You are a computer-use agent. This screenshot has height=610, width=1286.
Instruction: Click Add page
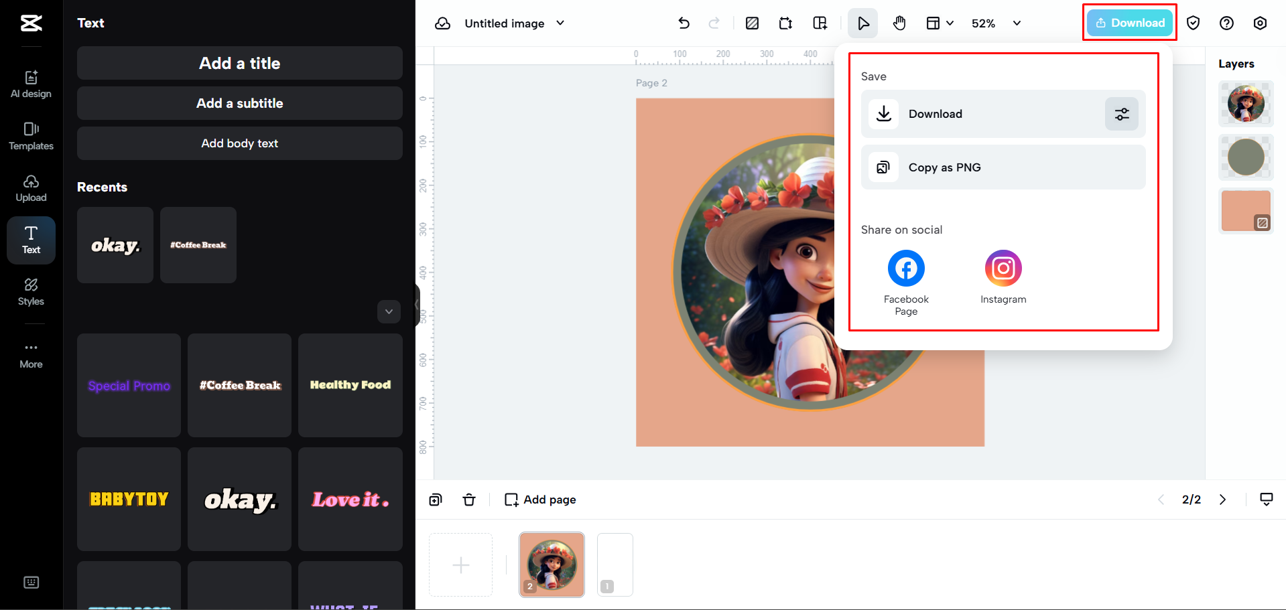(x=540, y=500)
